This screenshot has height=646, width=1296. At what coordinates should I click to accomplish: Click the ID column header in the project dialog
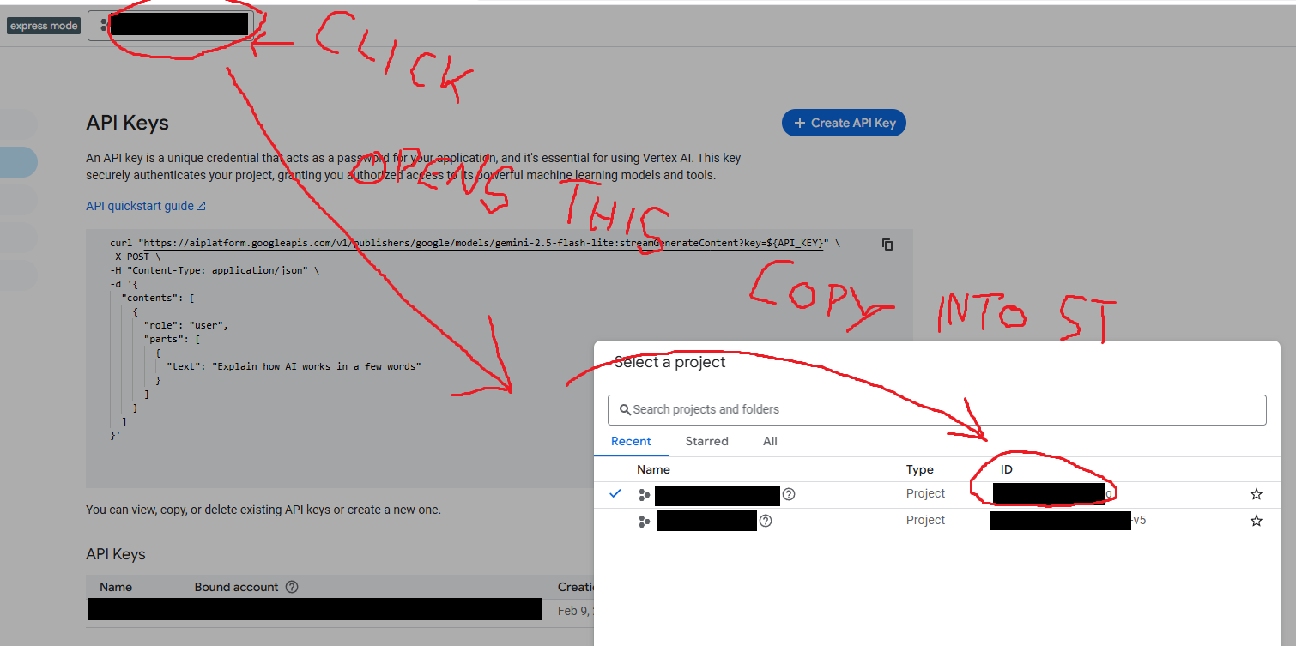tap(1007, 469)
